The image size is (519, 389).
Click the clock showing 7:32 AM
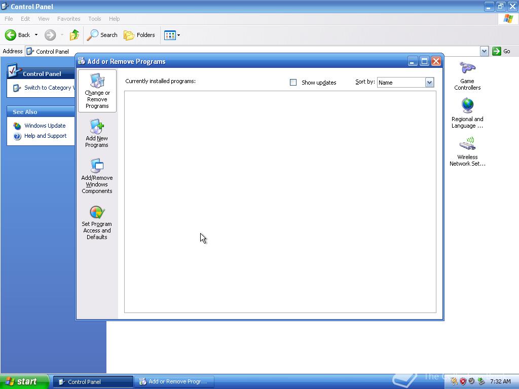(500, 381)
